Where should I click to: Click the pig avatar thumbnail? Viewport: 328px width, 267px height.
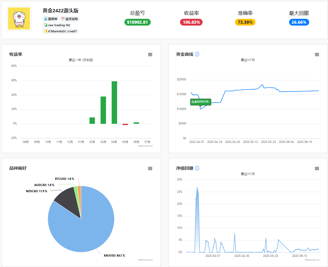(x=19, y=18)
